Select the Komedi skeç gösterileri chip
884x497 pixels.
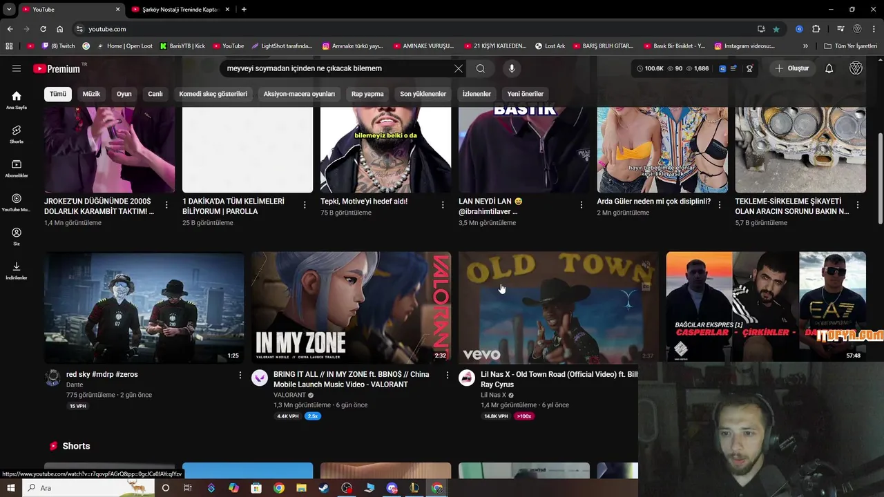coord(213,94)
